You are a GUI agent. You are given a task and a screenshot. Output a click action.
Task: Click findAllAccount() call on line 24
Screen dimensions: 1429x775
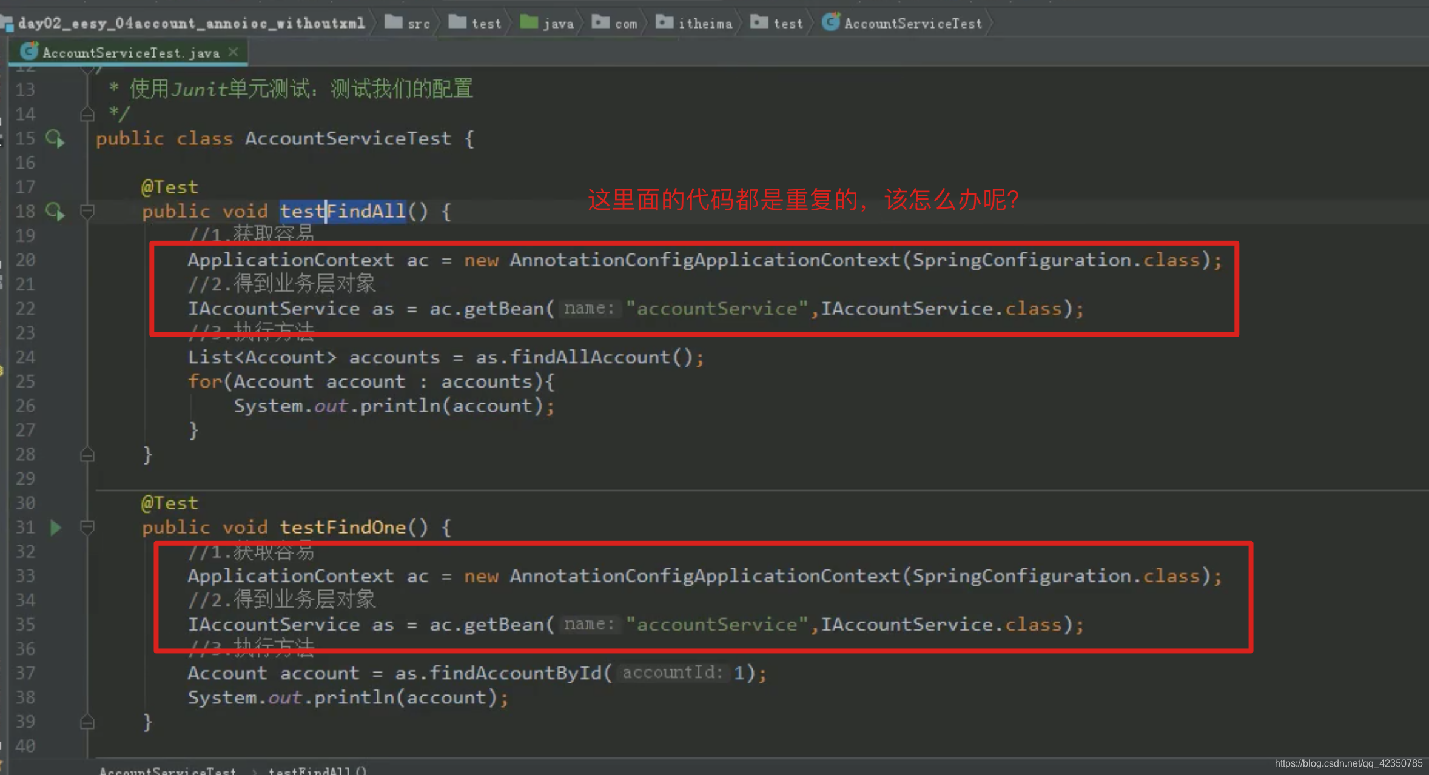(600, 357)
